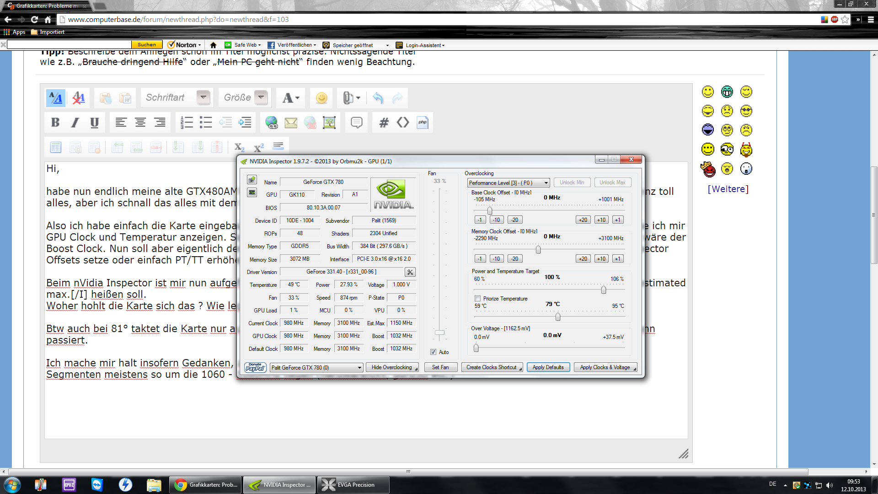Image resolution: width=878 pixels, height=494 pixels.
Task: Click driver profile settings wrench icon
Action: [410, 272]
